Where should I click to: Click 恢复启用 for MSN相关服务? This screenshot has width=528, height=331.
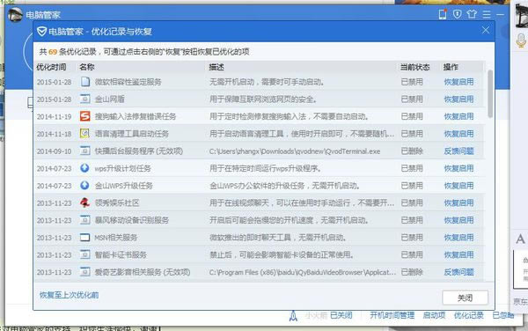(458, 238)
